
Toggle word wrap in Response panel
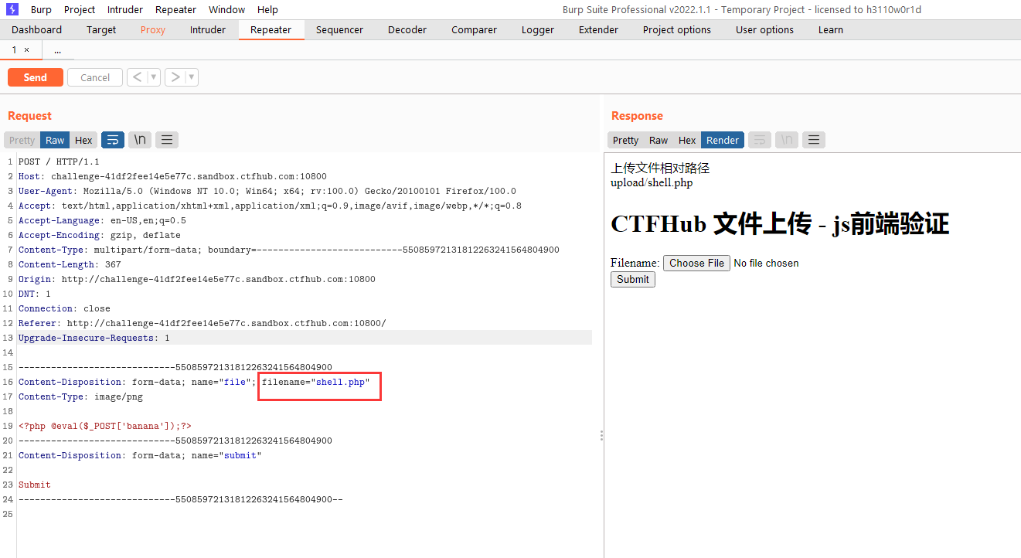(x=760, y=140)
